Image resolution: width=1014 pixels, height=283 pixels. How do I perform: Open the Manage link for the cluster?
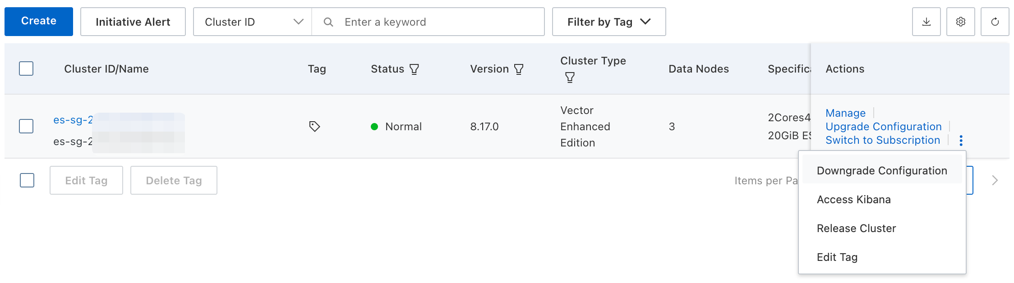(845, 113)
